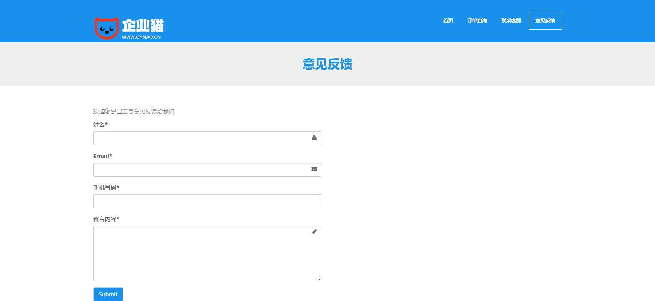Screen dimensions: 655x301
Task: Click the 姓名* field label
Action: (x=100, y=125)
